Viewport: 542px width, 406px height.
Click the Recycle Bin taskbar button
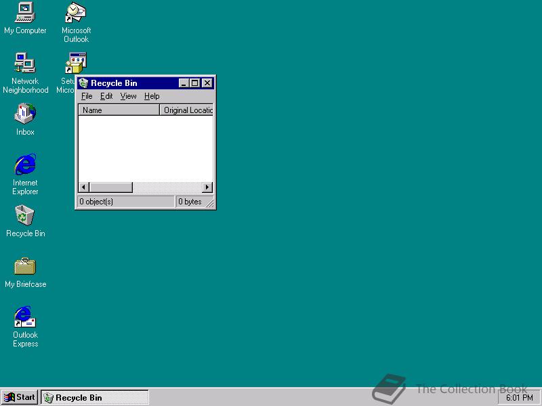click(95, 397)
